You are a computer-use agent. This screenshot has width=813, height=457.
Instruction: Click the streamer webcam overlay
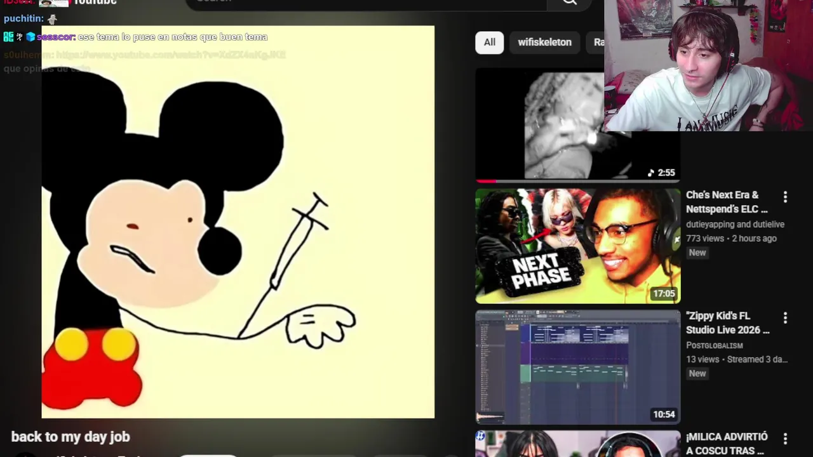pyautogui.click(x=708, y=65)
